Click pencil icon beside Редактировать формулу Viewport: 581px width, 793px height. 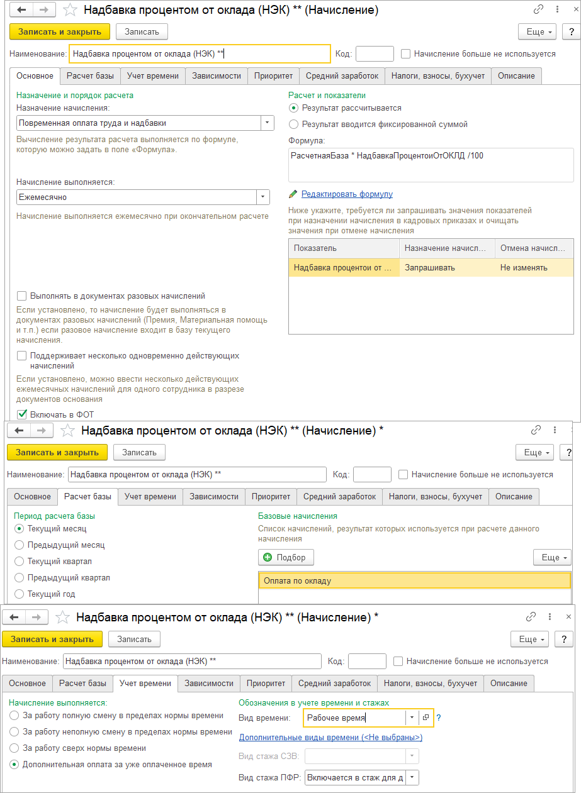point(293,194)
